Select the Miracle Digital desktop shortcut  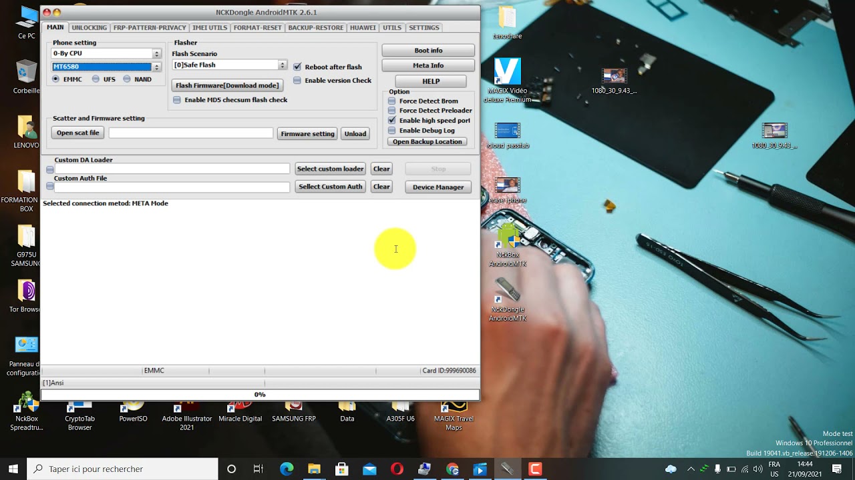click(240, 411)
